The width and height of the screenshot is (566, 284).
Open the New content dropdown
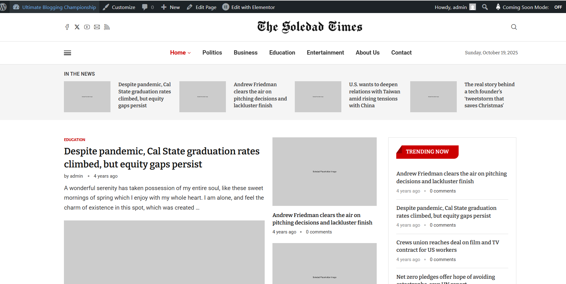(170, 7)
